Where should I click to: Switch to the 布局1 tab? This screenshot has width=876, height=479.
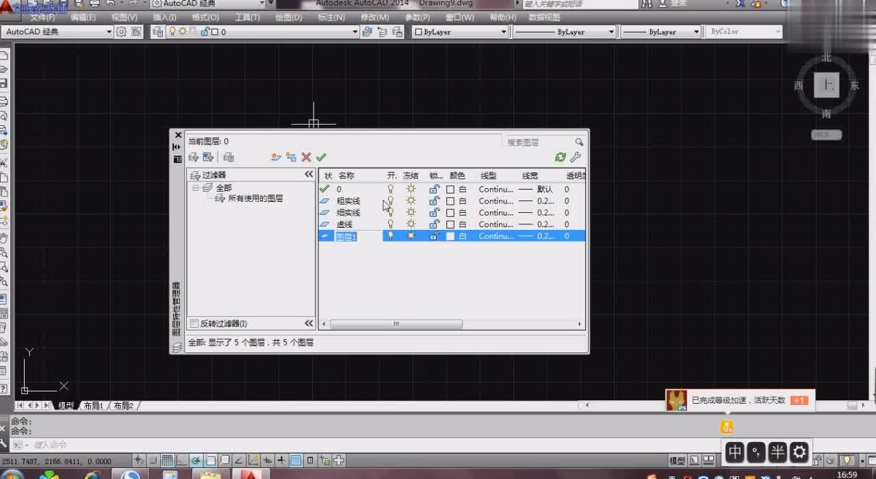coord(93,406)
